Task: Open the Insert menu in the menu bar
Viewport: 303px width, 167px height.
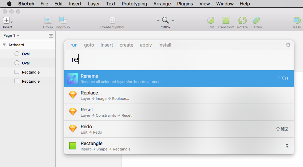Action: click(75, 4)
